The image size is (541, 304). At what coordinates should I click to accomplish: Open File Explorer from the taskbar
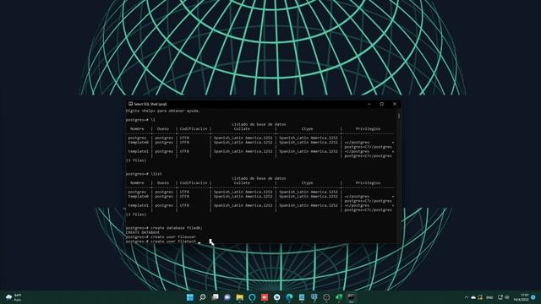(240, 297)
